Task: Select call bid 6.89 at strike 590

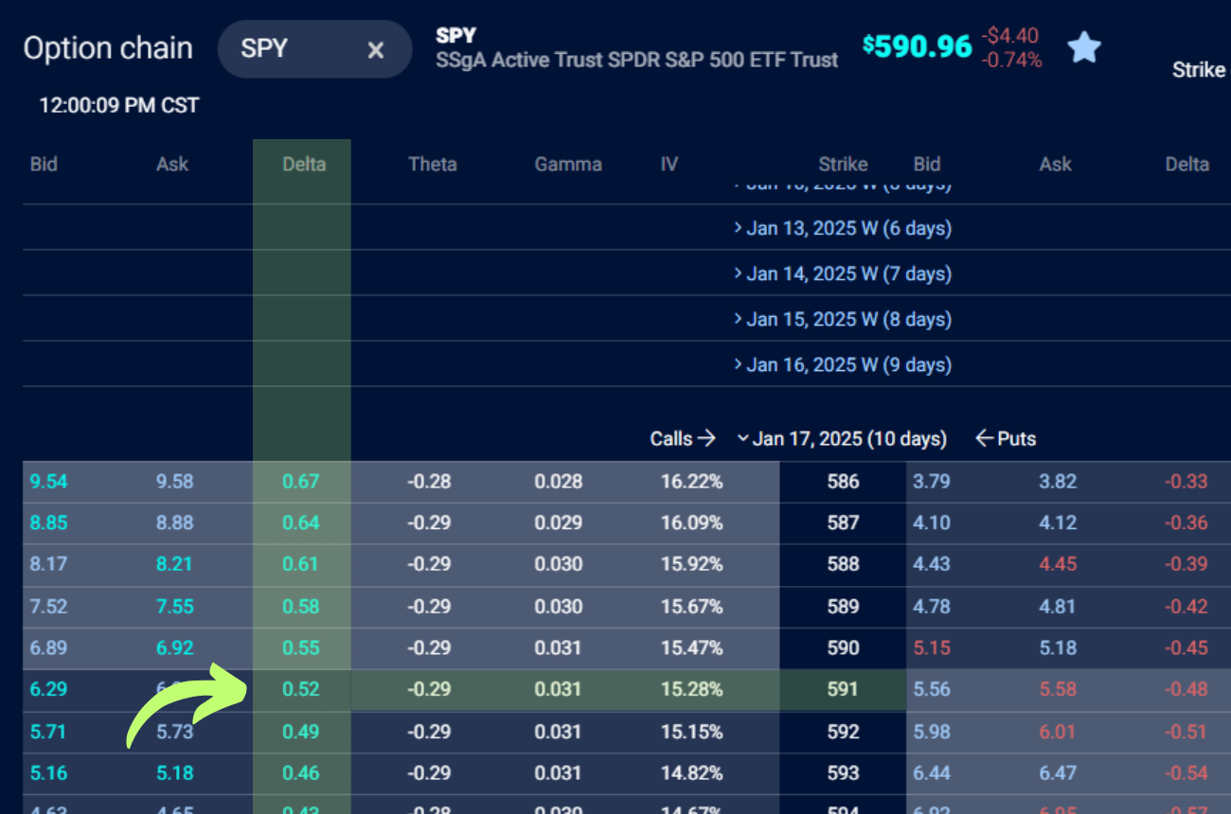Action: pos(48,647)
